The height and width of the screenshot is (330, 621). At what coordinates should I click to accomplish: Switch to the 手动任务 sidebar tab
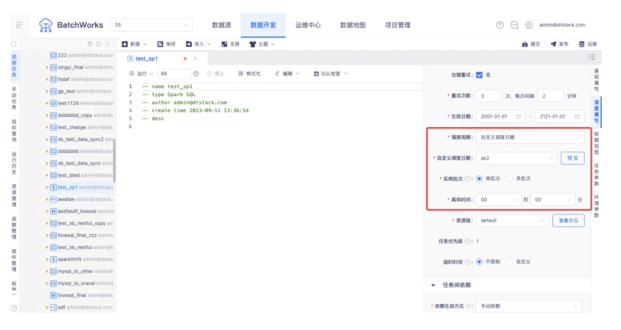[14, 98]
